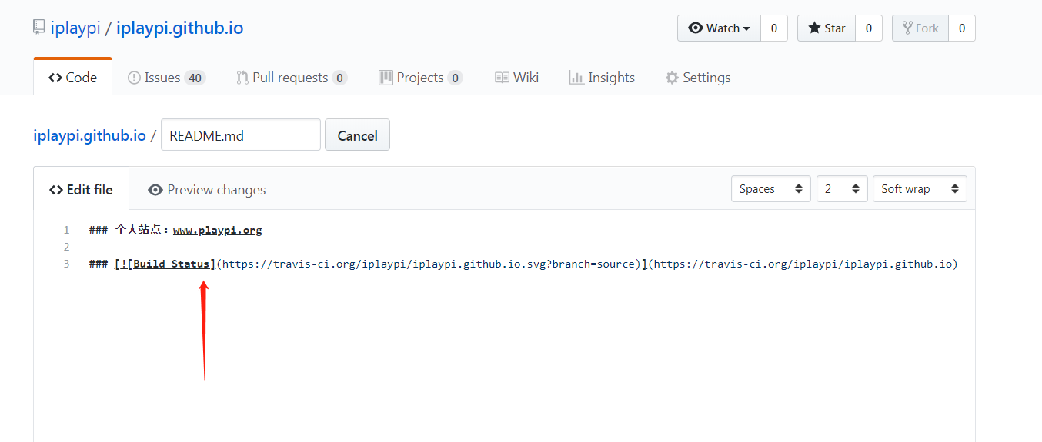Open the Spaces indent mode dropdown
1042x442 pixels.
pos(770,188)
